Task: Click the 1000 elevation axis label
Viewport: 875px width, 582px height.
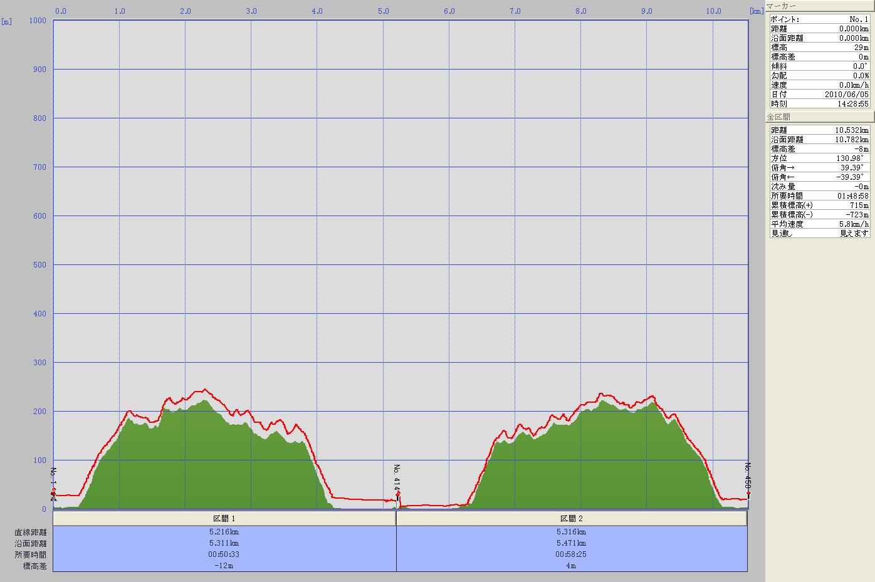Action: click(38, 21)
